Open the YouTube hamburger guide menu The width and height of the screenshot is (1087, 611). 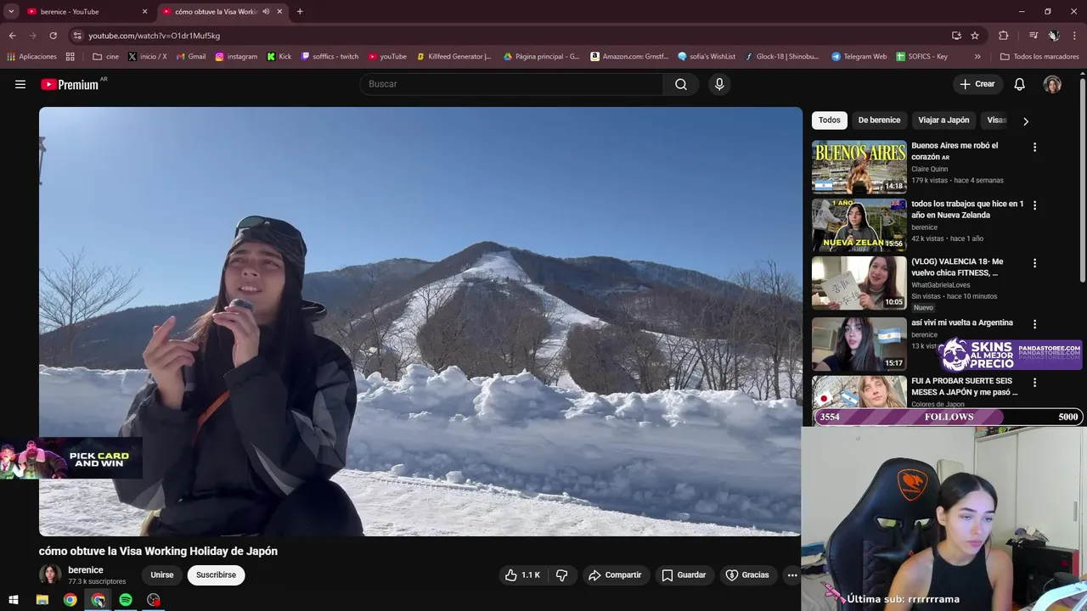coord(20,84)
